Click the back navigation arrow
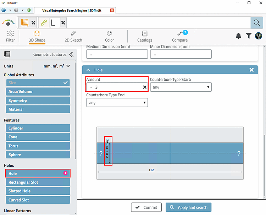This screenshot has width=266, height=215. coord(4,10)
